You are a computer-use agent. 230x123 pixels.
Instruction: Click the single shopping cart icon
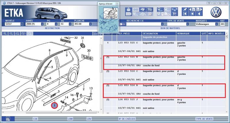[175, 14]
